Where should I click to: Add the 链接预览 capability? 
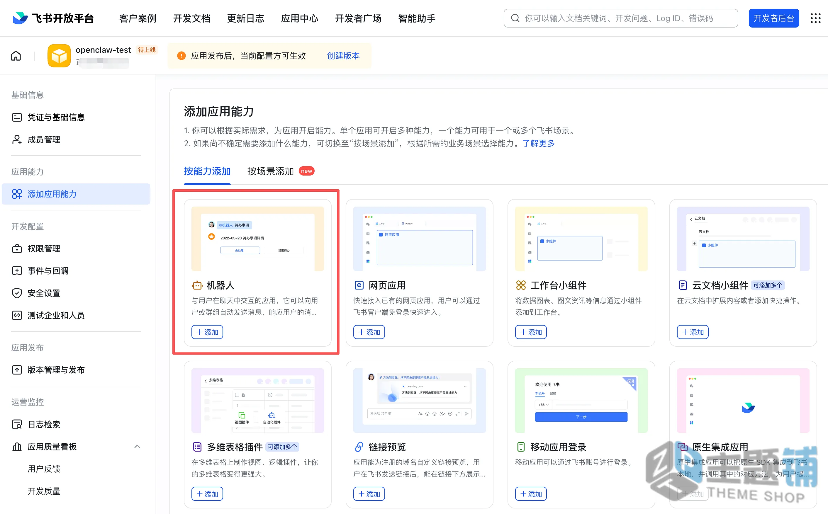(x=369, y=493)
